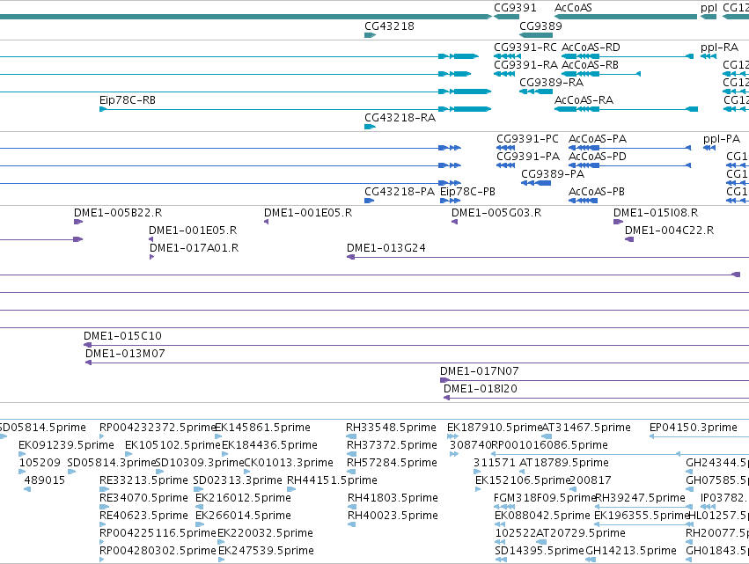Click the DME1-017A01.R small arrow glyph
Viewport: 749px width, 564px height.
tap(152, 257)
